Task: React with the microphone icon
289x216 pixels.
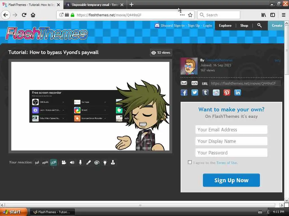Action: pos(80,162)
